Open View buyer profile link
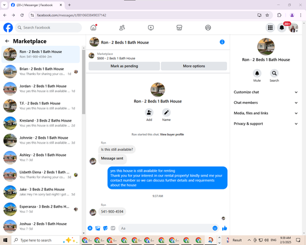 click(x=172, y=134)
